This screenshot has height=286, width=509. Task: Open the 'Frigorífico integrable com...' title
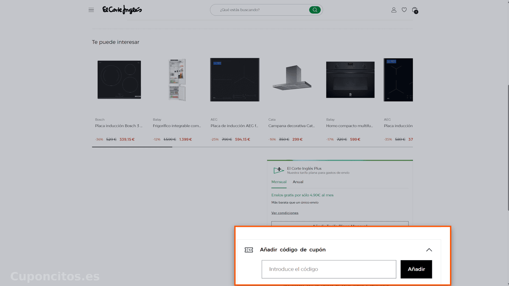coord(177,126)
